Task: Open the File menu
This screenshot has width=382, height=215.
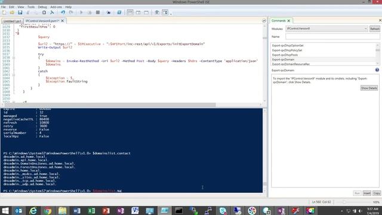Action: [4, 7]
